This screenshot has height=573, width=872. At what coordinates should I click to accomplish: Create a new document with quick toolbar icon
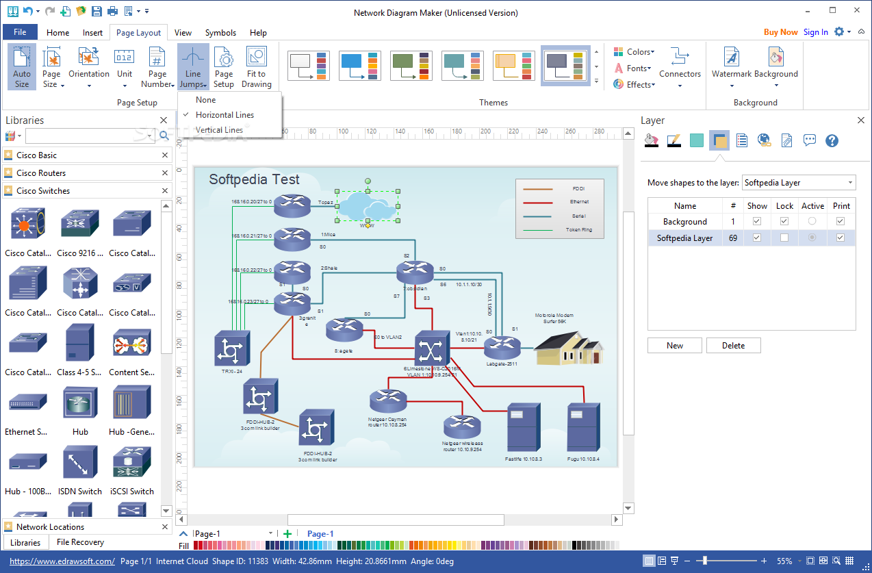click(65, 11)
